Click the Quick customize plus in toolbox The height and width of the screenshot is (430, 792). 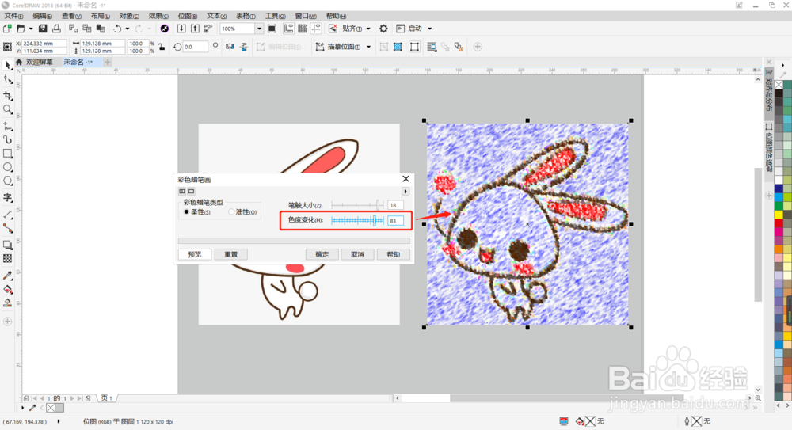(8, 322)
